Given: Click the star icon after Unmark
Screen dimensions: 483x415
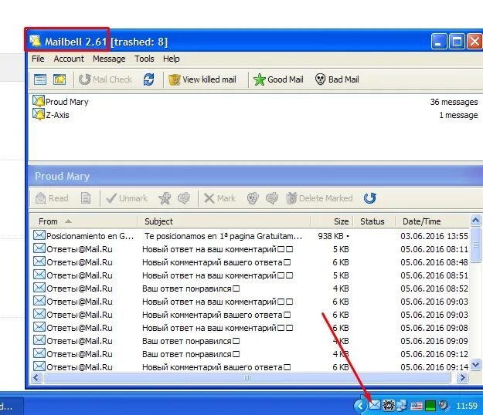Looking at the screenshot, I should click(165, 198).
